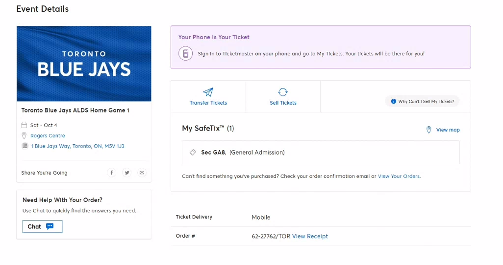Share event via Facebook icon
The image size is (503, 265).
[111, 173]
